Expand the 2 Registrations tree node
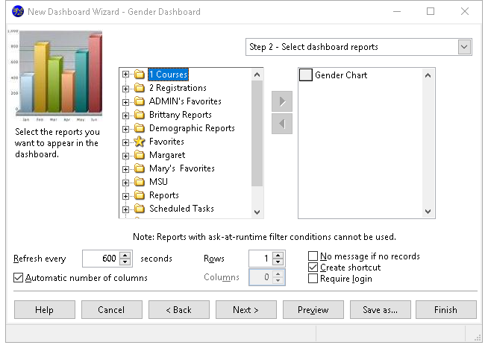 [x=125, y=89]
